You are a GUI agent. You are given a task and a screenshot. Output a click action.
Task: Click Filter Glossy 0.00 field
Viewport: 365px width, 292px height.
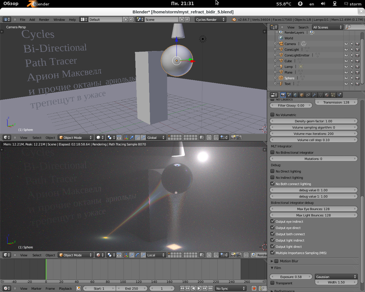pyautogui.click(x=291, y=105)
